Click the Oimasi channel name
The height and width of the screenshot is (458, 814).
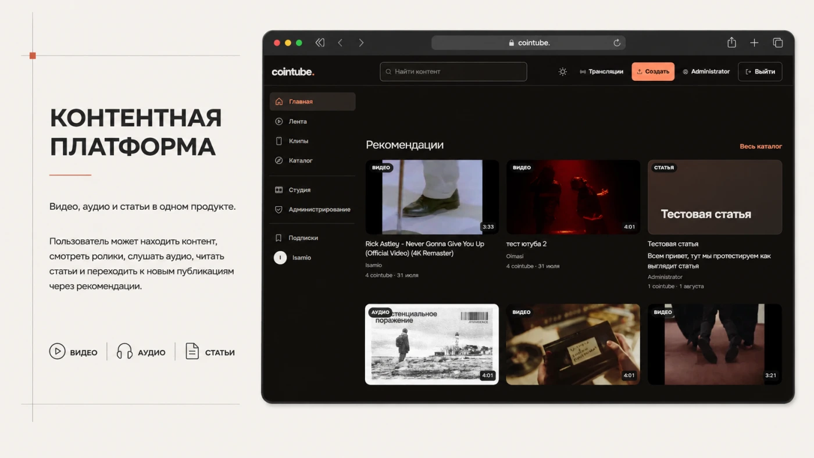[x=515, y=256]
